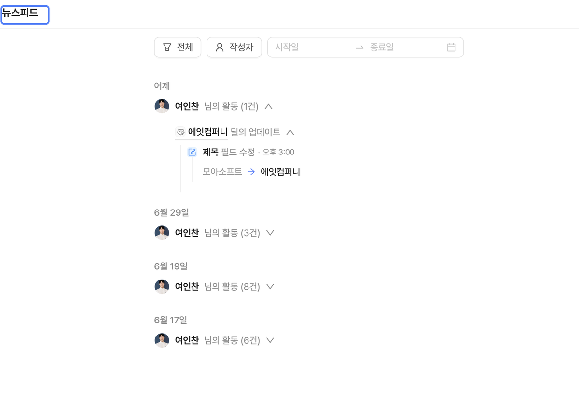579x406 pixels.
Task: Click the person icon in 작성자 button
Action: tap(220, 47)
